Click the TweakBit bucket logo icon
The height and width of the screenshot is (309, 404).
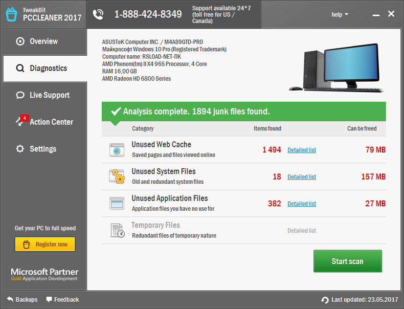click(x=11, y=14)
